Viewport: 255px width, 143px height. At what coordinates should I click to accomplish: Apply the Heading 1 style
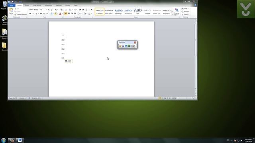[119, 12]
